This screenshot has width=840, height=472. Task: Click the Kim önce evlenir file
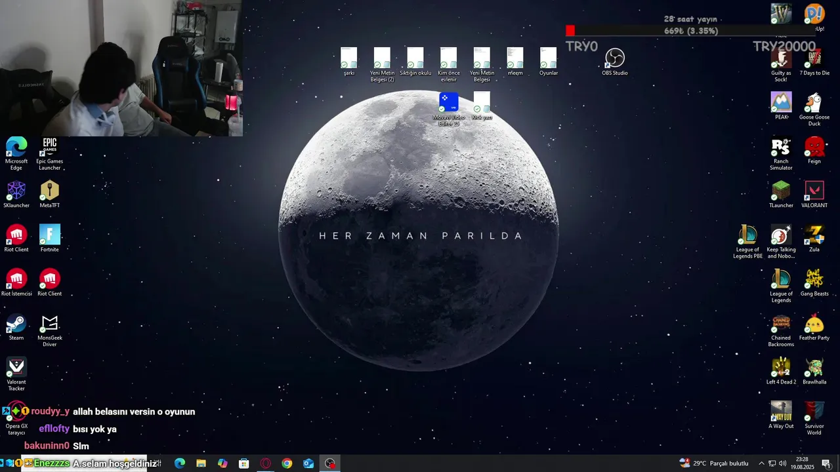pyautogui.click(x=448, y=65)
